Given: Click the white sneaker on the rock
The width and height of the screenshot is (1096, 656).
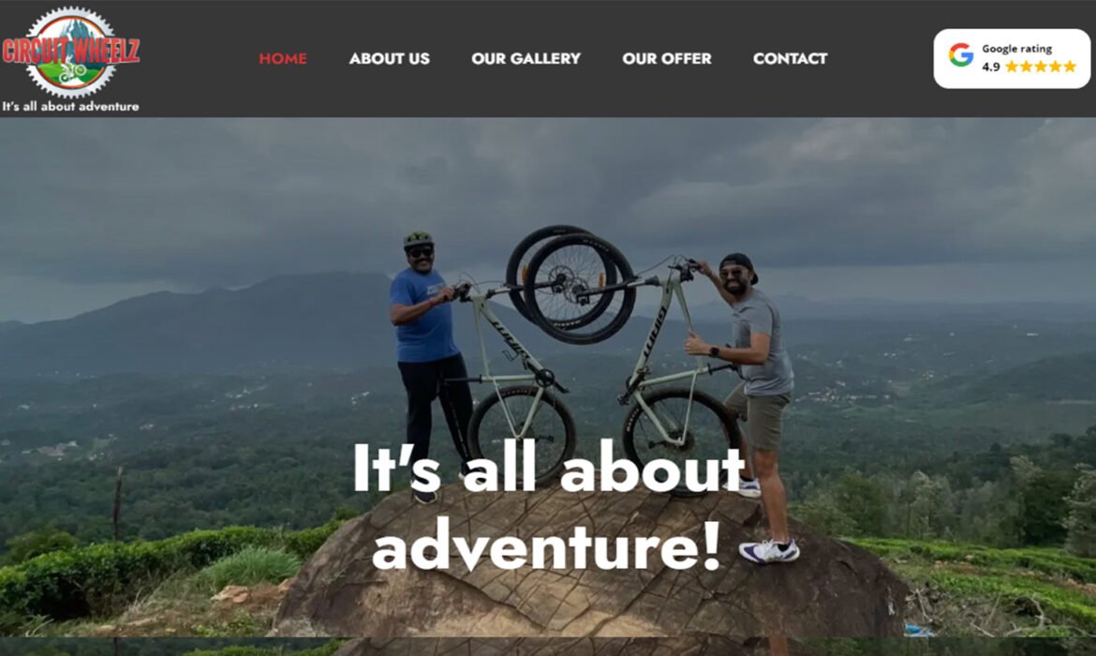Looking at the screenshot, I should 769,551.
